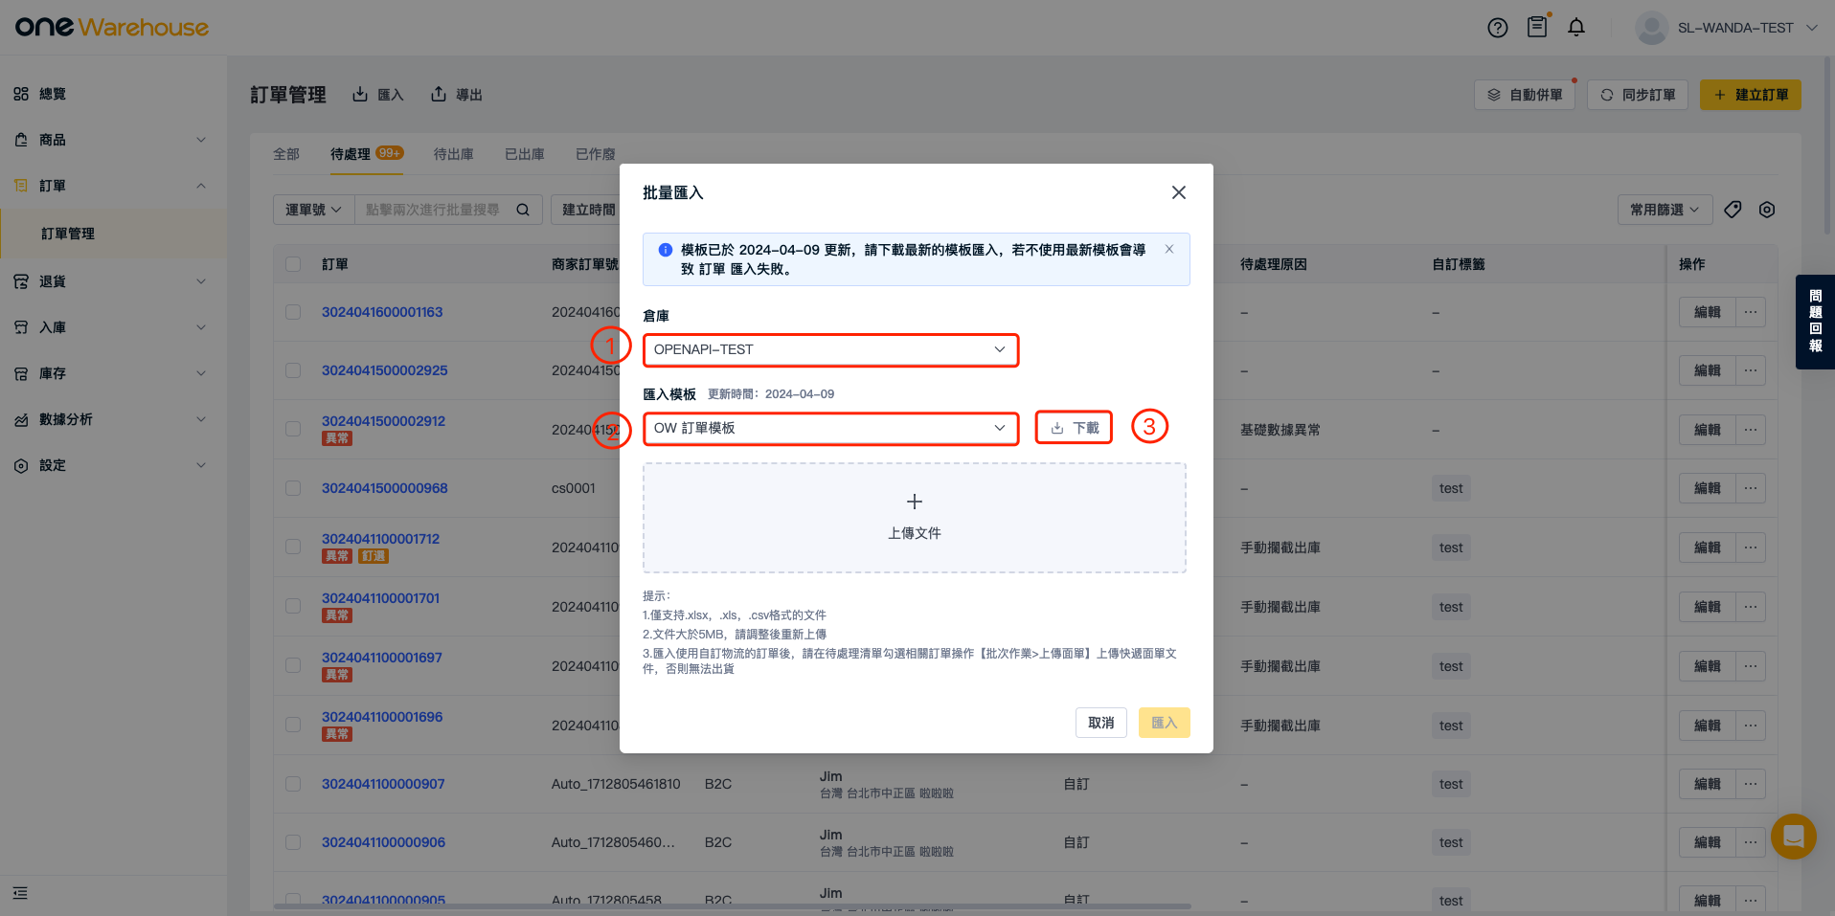Open the task clipboard icon in header
Screen dimensions: 1835x916
(1537, 27)
